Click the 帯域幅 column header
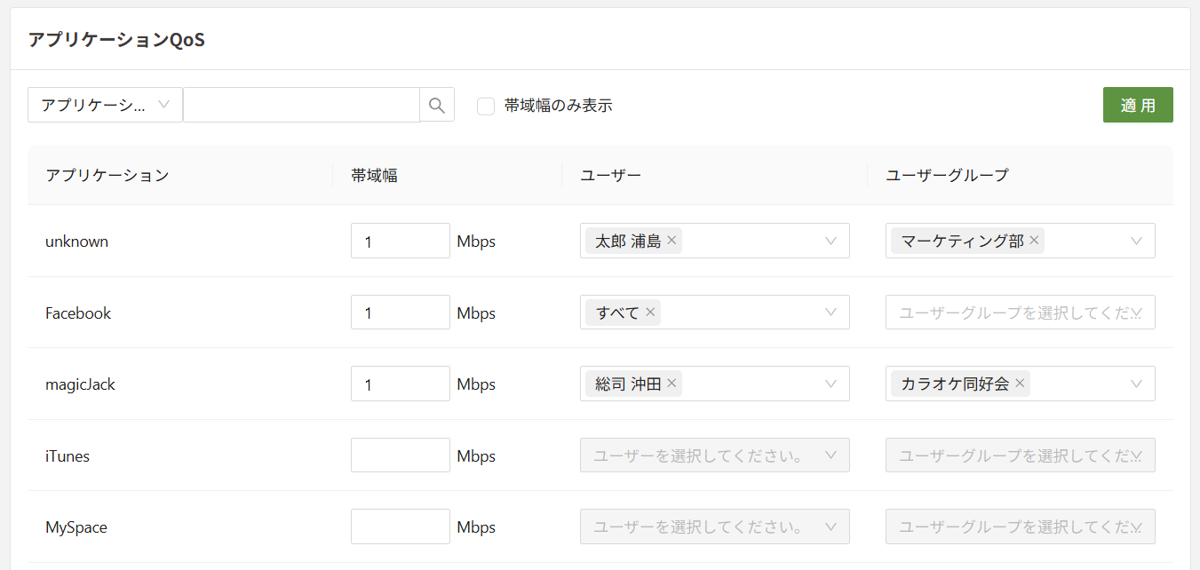 click(x=375, y=175)
